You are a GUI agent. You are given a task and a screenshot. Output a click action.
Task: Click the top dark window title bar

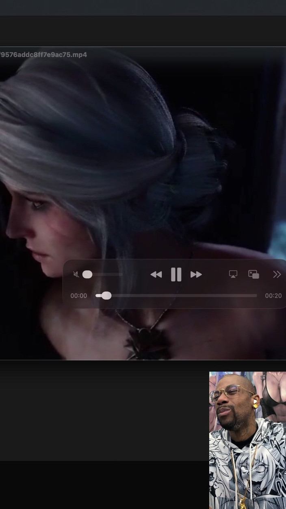143,7
